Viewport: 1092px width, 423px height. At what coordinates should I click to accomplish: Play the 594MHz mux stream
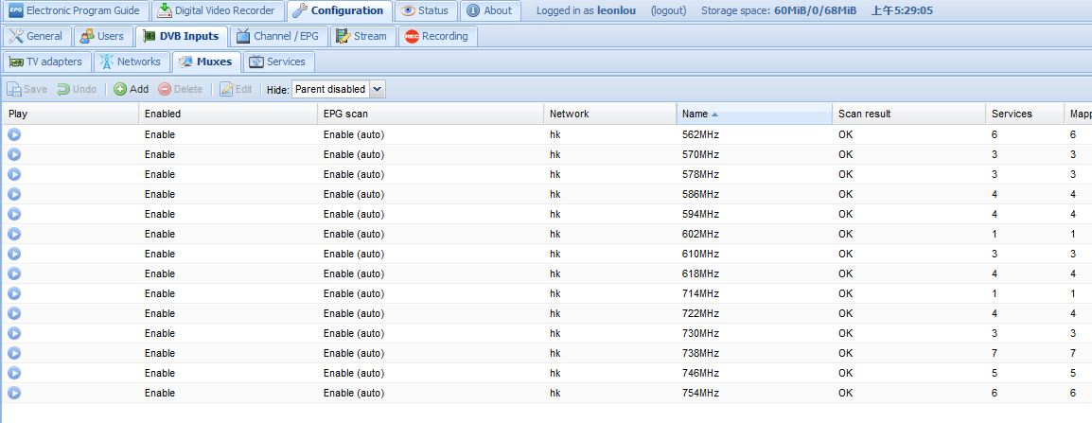pyautogui.click(x=14, y=214)
